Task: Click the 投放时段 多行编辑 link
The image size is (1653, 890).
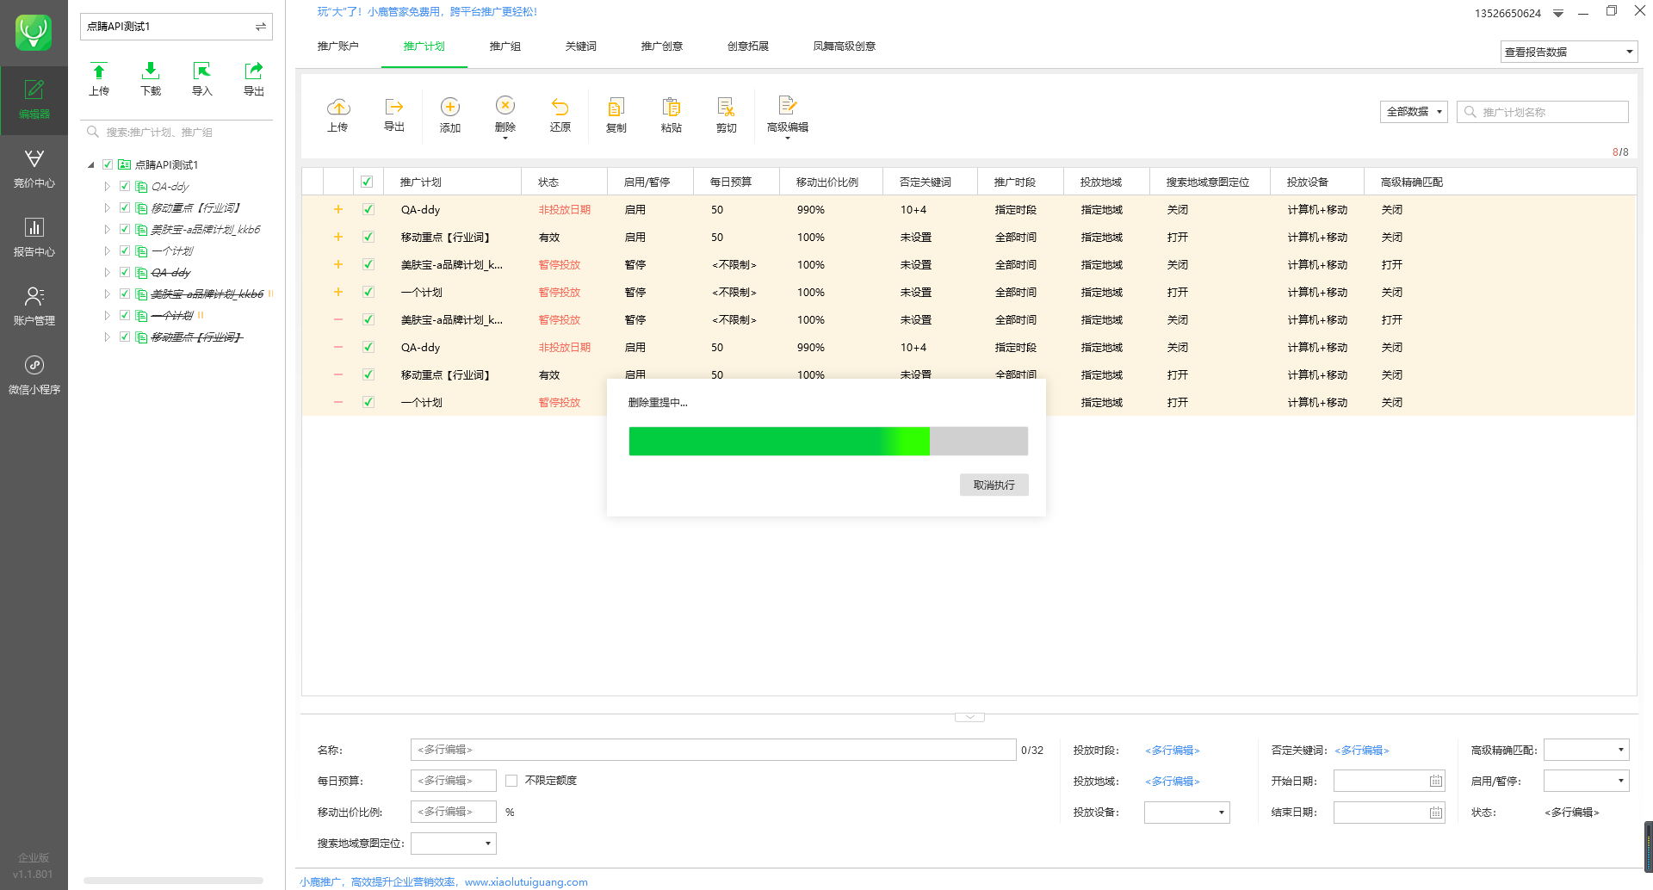Action: click(x=1173, y=750)
